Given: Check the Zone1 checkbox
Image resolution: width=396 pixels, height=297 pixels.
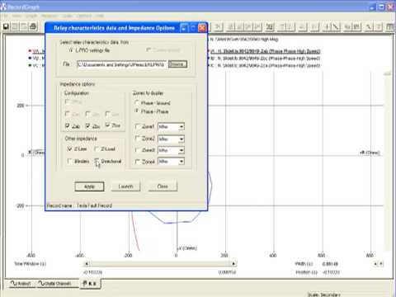Looking at the screenshot, I should pos(138,126).
